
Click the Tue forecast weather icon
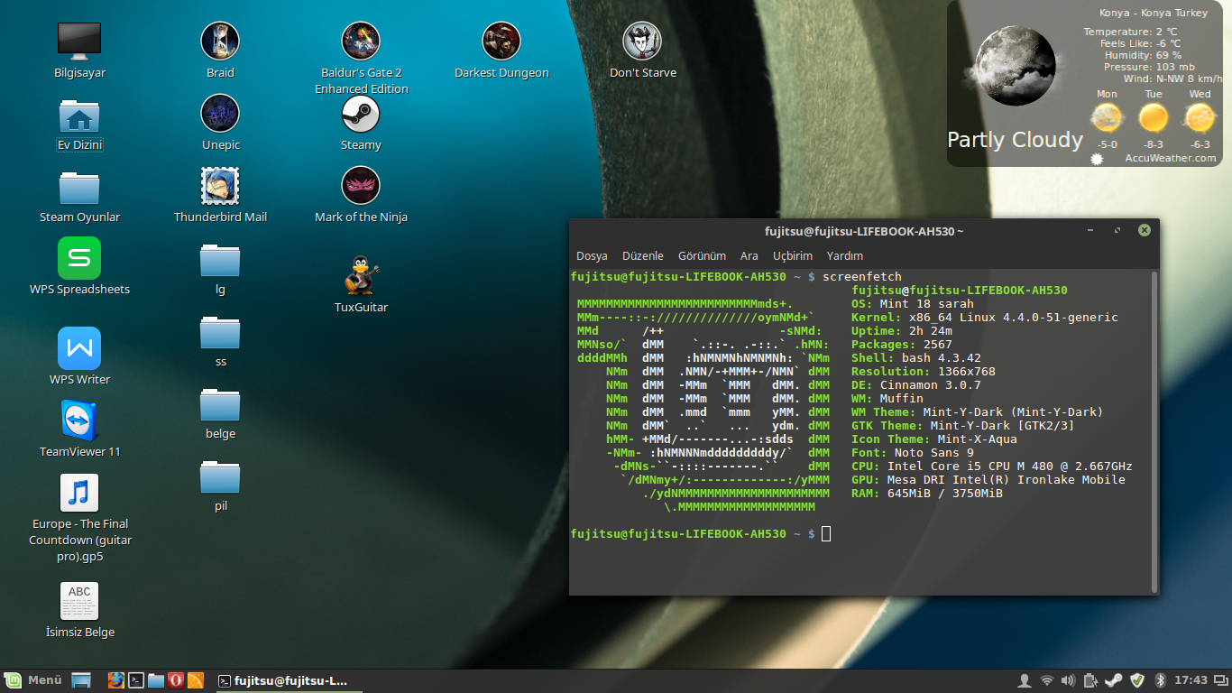[x=1154, y=118]
